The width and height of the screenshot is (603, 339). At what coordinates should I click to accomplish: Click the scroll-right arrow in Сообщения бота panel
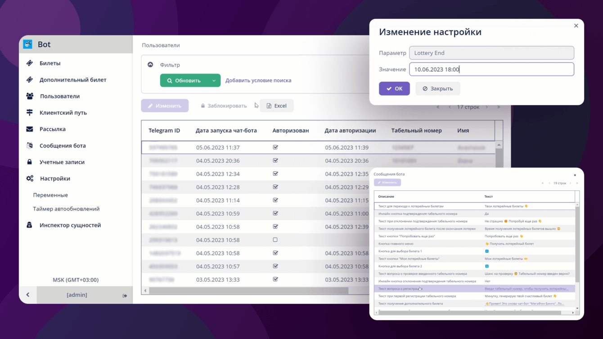click(x=573, y=312)
